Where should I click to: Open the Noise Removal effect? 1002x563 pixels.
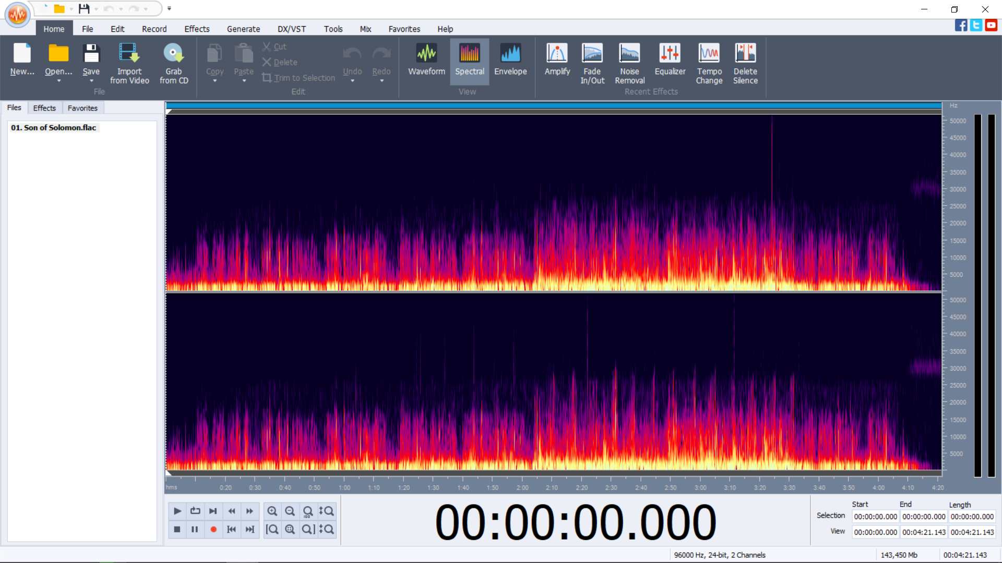629,64
